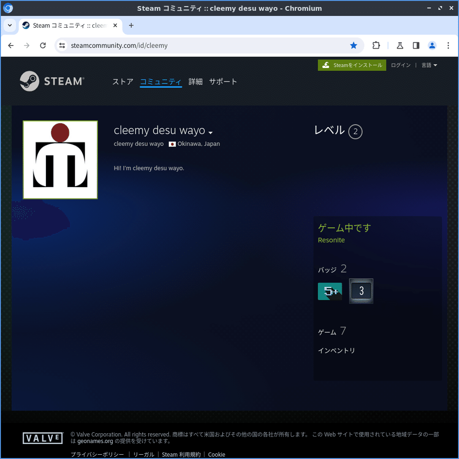The width and height of the screenshot is (459, 459).
Task: Open the 5+ games badge
Action: point(330,291)
